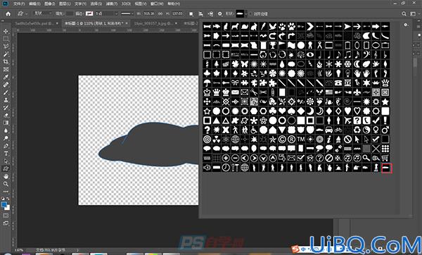Click the search icon at top right

tap(404, 14)
